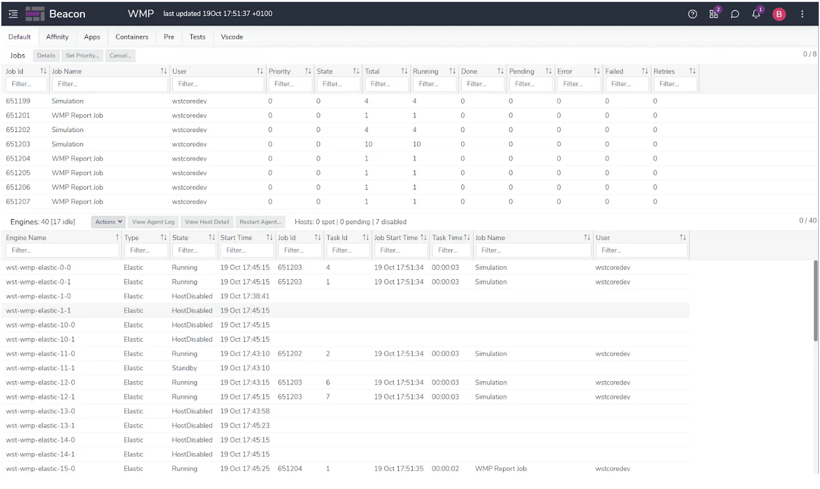
Task: Toggle sort on the Priority column in Jobs
Action: pos(308,71)
